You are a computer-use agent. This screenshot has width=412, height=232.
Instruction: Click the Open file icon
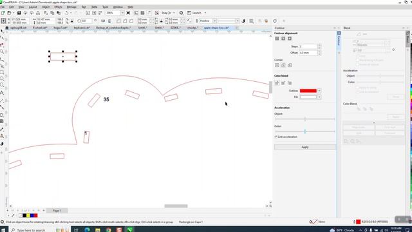click(x=9, y=13)
